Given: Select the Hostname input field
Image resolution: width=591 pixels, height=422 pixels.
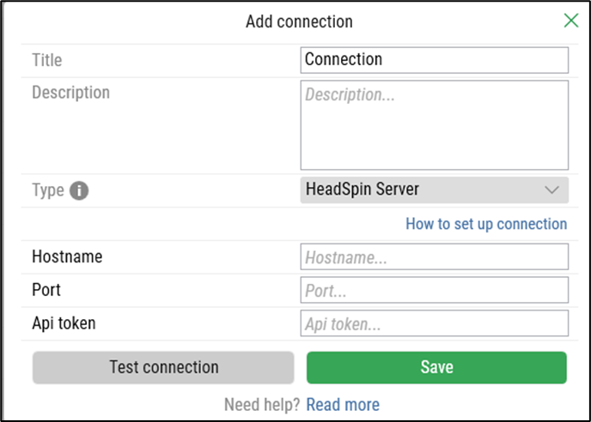Looking at the screenshot, I should coord(434,256).
